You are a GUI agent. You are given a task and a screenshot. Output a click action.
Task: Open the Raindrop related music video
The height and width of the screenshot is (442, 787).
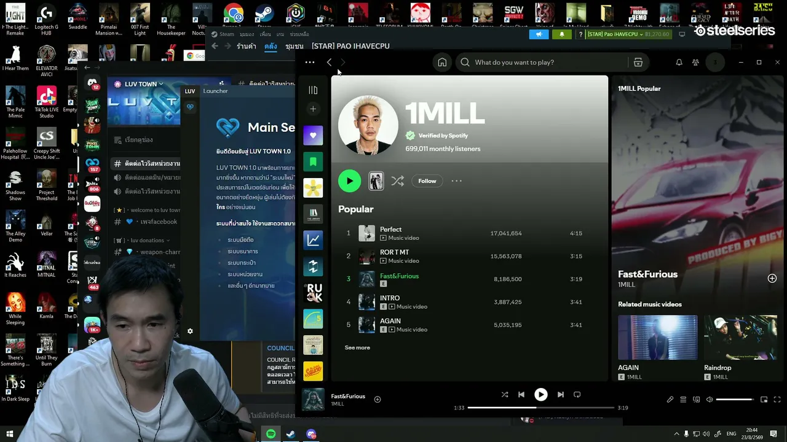740,337
